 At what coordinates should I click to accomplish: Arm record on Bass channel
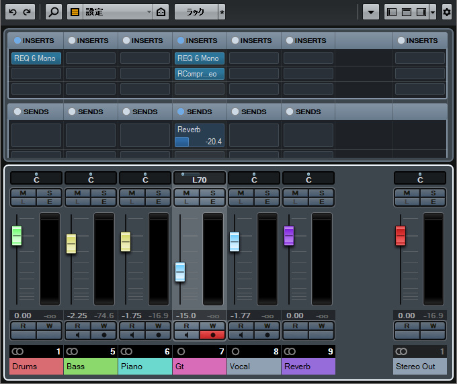[103, 335]
